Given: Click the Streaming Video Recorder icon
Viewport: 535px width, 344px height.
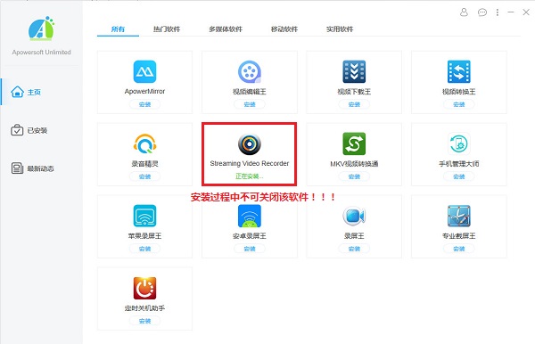Looking at the screenshot, I should 250,143.
